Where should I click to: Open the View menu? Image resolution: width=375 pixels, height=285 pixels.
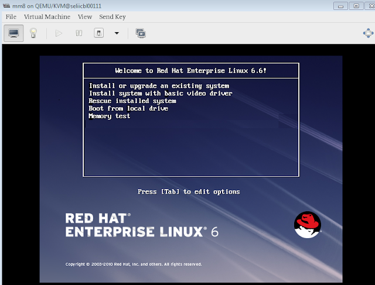85,17
